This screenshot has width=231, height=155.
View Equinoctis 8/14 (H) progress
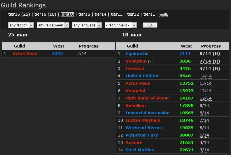pyautogui.click(x=210, y=53)
